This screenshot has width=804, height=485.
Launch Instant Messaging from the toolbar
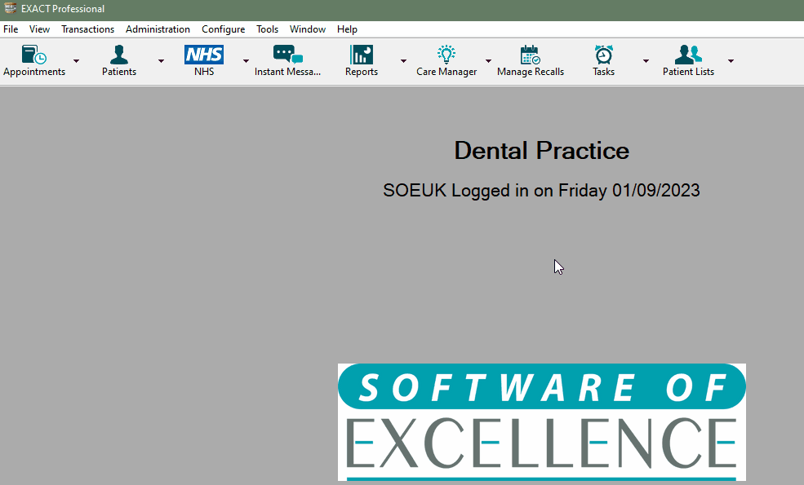coord(287,55)
